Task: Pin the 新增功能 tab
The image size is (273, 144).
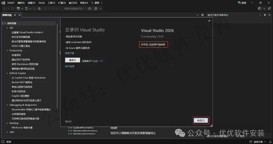Action: (15, 15)
